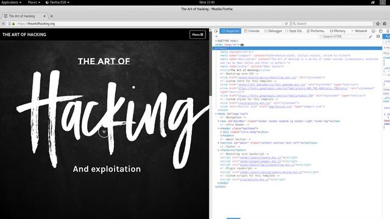
Task: Open the grayscale.min.js script link
Action: click(254, 179)
